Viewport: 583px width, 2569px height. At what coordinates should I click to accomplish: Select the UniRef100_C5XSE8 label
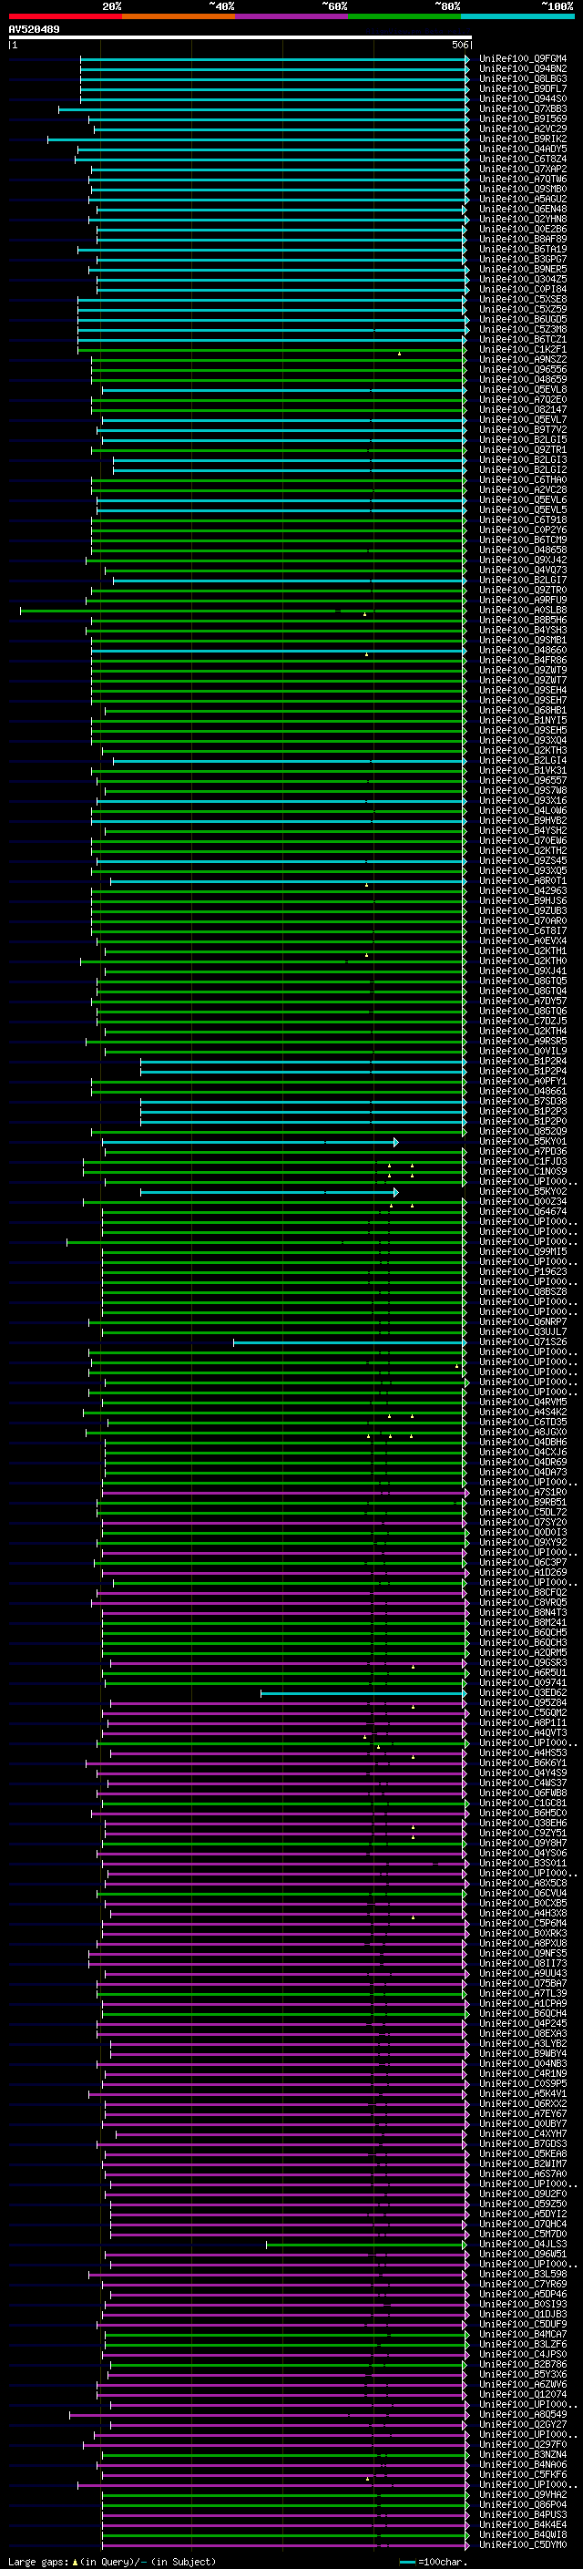(522, 299)
